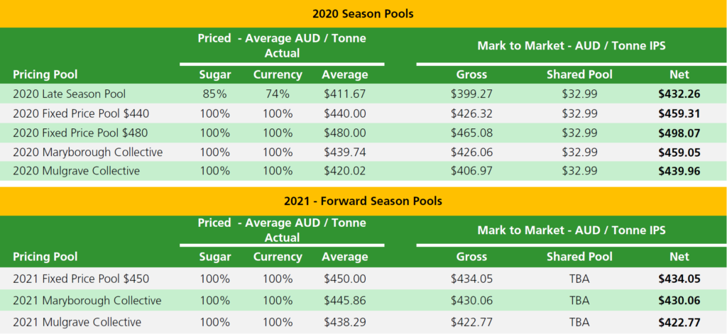Select the 2021 Fixed Price Pool $450 label
Image resolution: width=727 pixels, height=334 pixels.
pyautogui.click(x=81, y=279)
